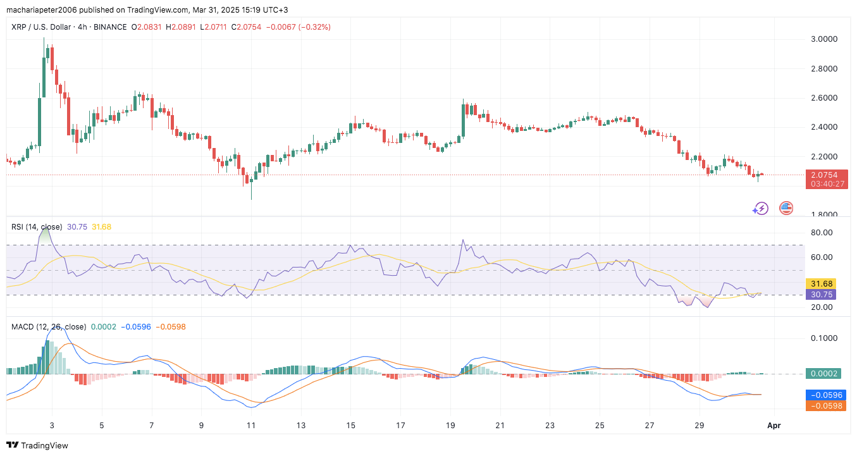The width and height of the screenshot is (857, 456).
Task: Select the MACD (12, 26, close) indicator legend
Action: [x=49, y=327]
